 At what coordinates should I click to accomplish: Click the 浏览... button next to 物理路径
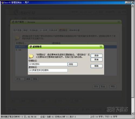[72, 64]
